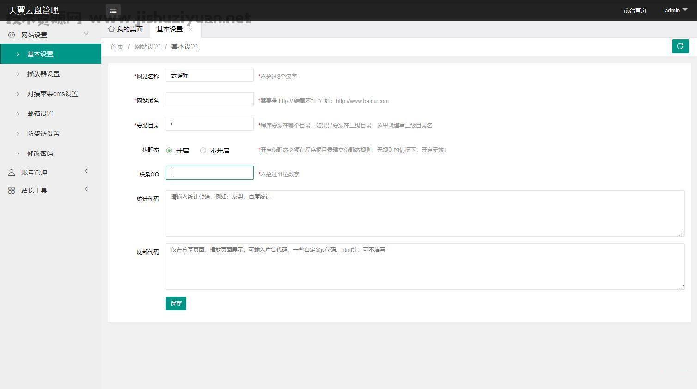Click the 统计代码 textarea
Image resolution: width=697 pixels, height=389 pixels.
pos(425,213)
